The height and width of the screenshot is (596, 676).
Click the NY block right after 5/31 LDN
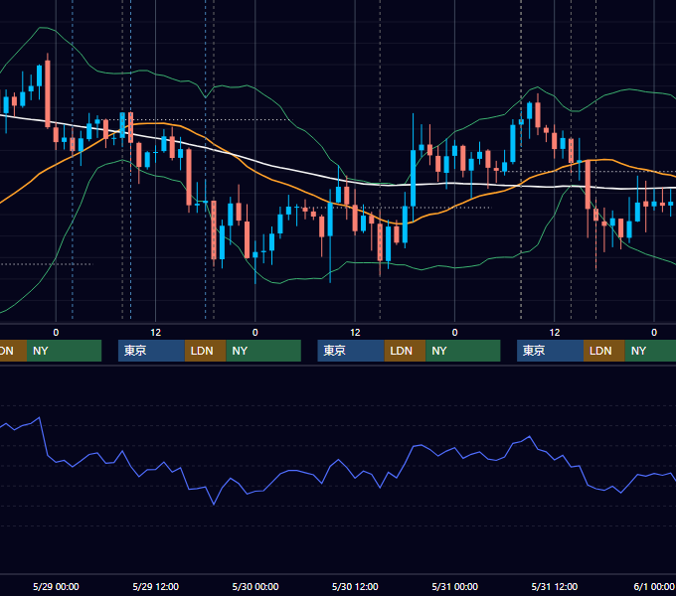click(x=650, y=351)
